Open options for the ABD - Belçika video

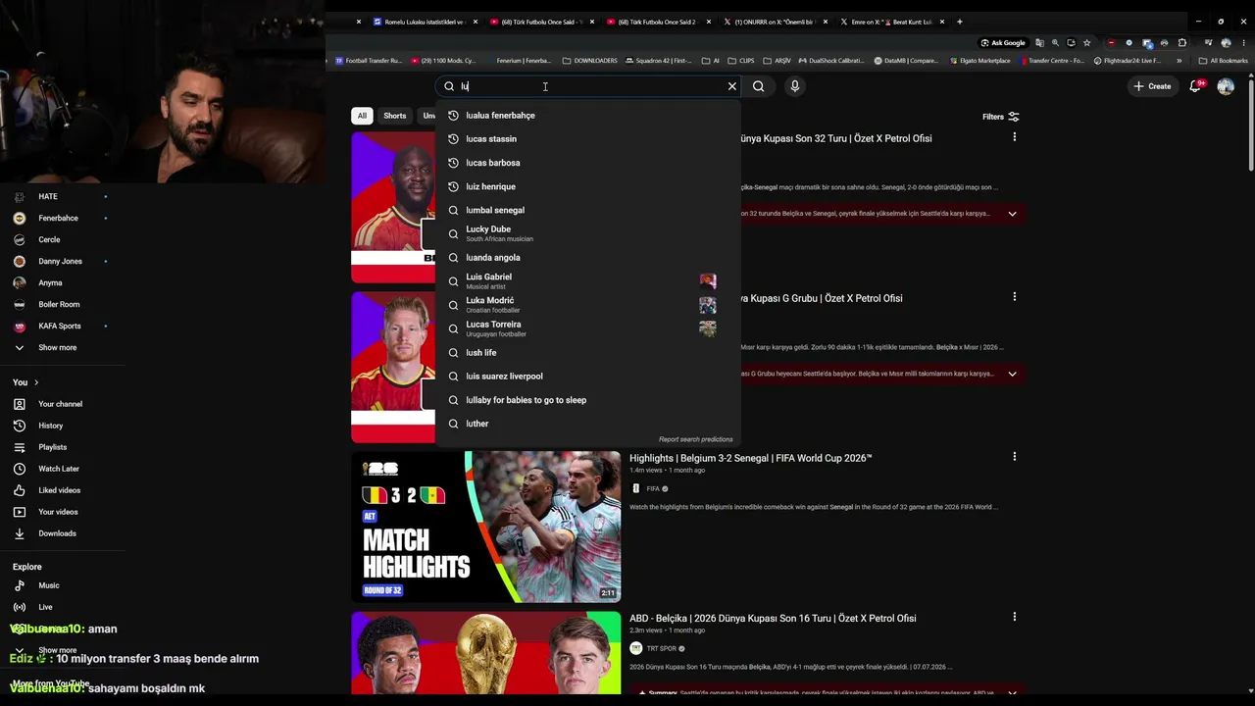pyautogui.click(x=1014, y=617)
